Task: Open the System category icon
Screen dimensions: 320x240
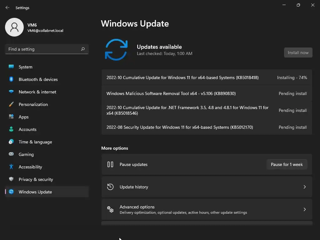Action: click(x=11, y=67)
